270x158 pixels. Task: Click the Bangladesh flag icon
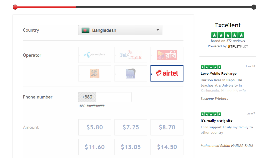pyautogui.click(x=86, y=30)
